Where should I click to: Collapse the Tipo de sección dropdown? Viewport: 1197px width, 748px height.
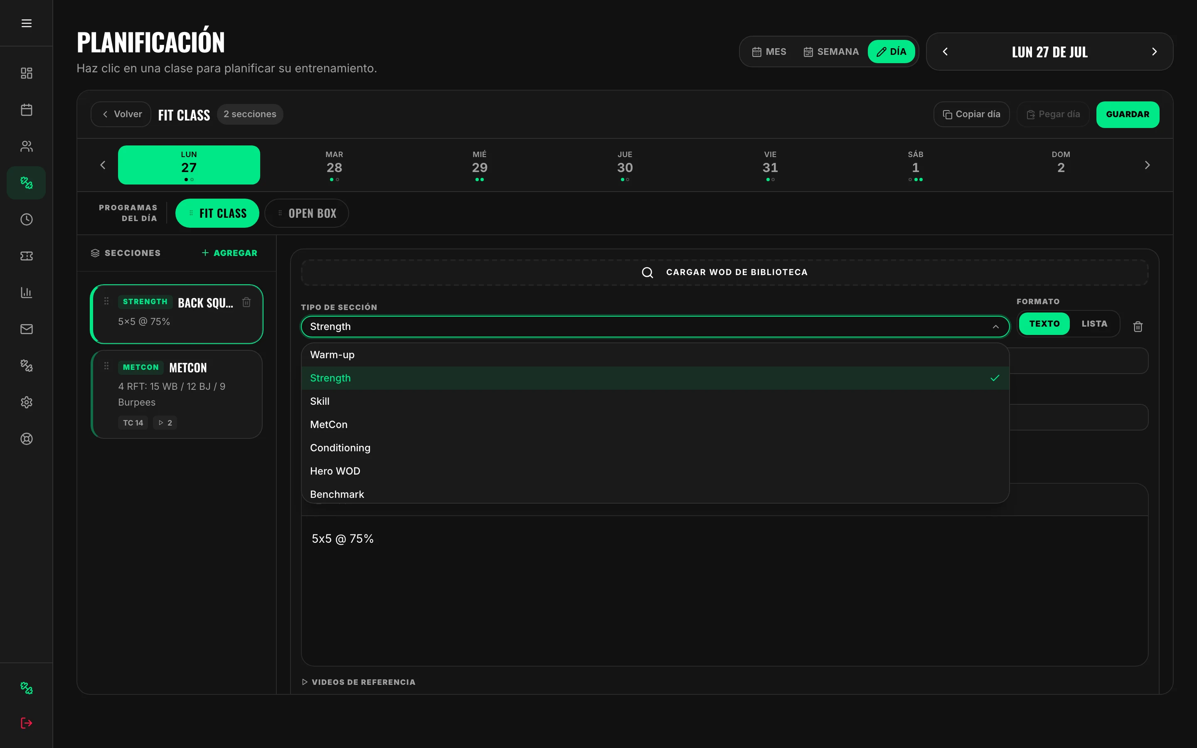pyautogui.click(x=655, y=327)
